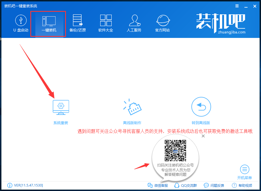Dismiss the QR code tip with the ×
The height and width of the screenshot is (191, 261).
203,136
